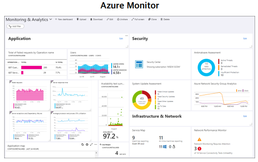Switch the dashboard to Full screen

tap(138, 19)
